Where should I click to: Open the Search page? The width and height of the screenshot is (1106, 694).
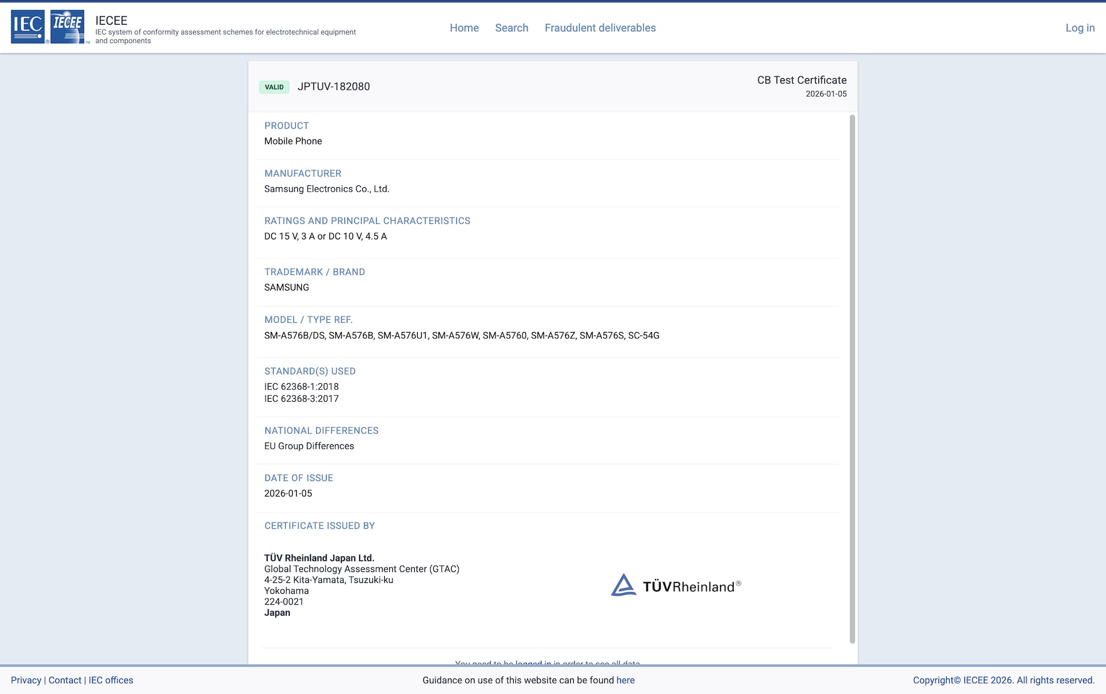click(x=512, y=28)
